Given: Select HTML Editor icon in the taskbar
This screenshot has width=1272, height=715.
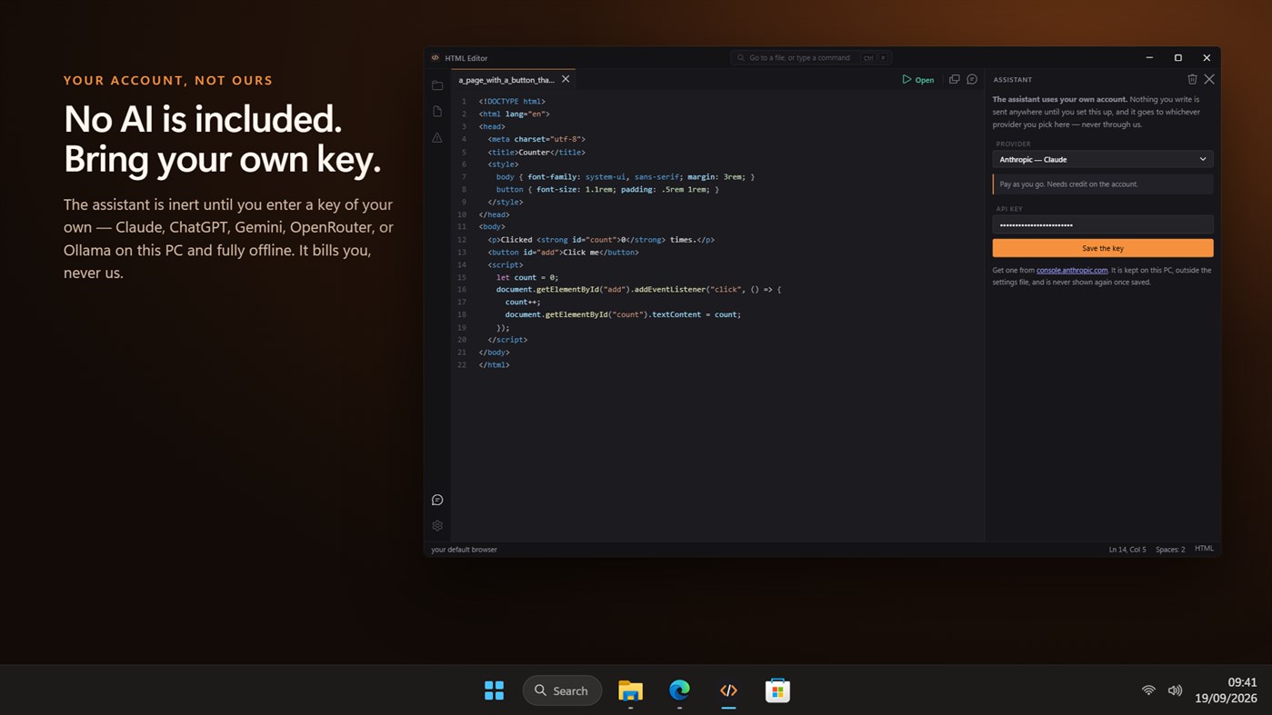Looking at the screenshot, I should click(728, 690).
